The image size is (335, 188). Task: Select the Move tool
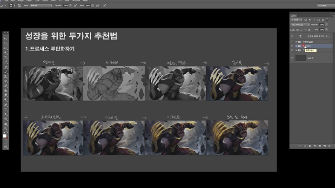click(6, 39)
